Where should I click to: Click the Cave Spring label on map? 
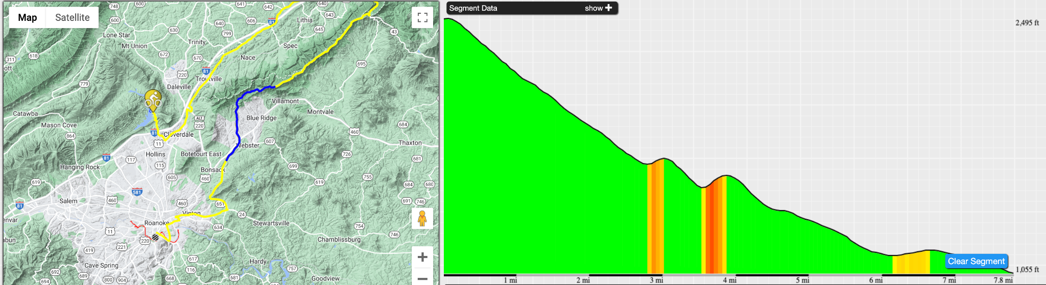[101, 265]
